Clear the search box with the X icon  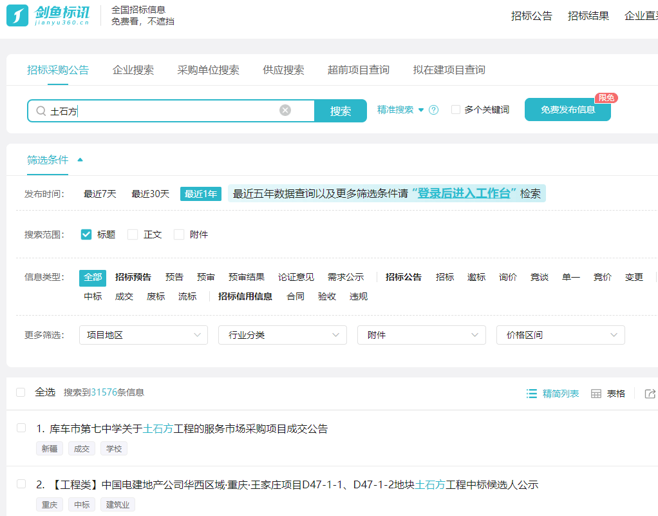coord(285,110)
